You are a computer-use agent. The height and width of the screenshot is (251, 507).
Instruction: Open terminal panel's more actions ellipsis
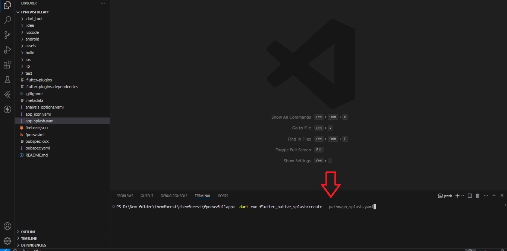(x=485, y=196)
